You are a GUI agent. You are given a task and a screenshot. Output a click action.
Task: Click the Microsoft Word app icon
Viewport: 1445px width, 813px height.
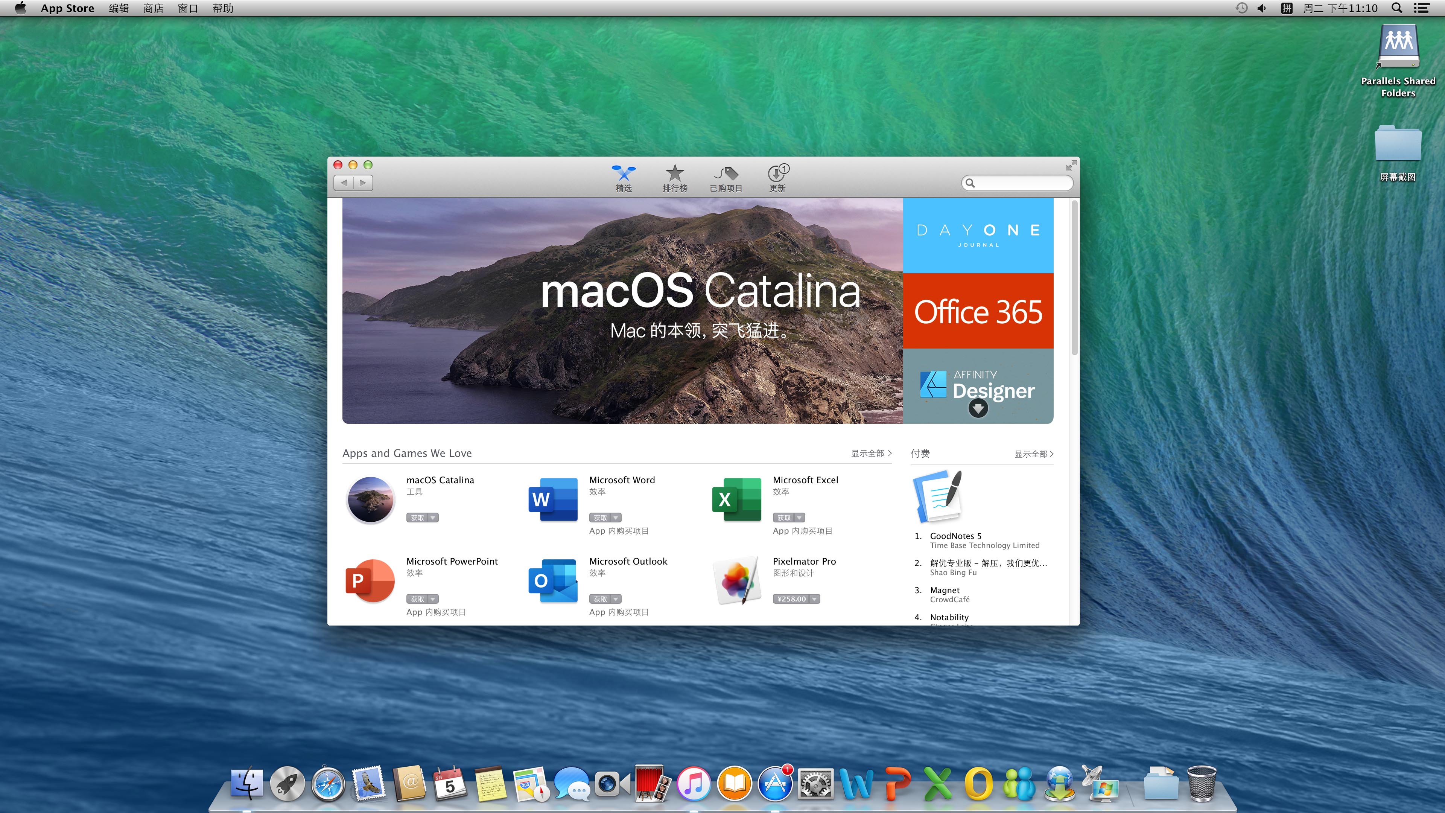point(553,499)
